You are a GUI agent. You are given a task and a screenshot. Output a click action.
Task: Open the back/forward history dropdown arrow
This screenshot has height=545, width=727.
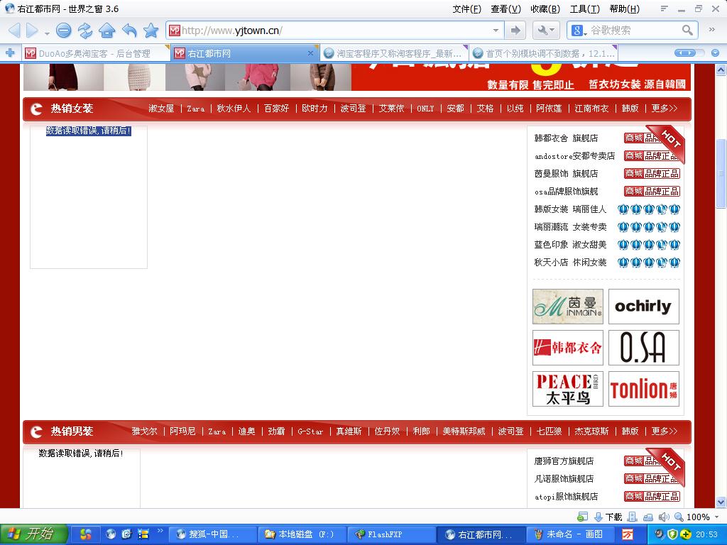click(47, 33)
